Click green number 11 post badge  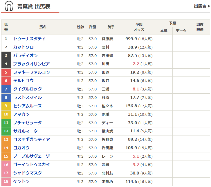click(6, 123)
